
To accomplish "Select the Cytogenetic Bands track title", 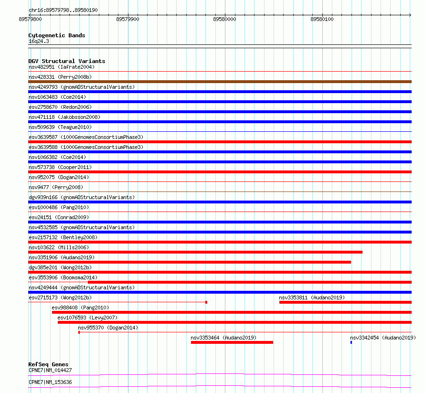I will pyautogui.click(x=57, y=35).
